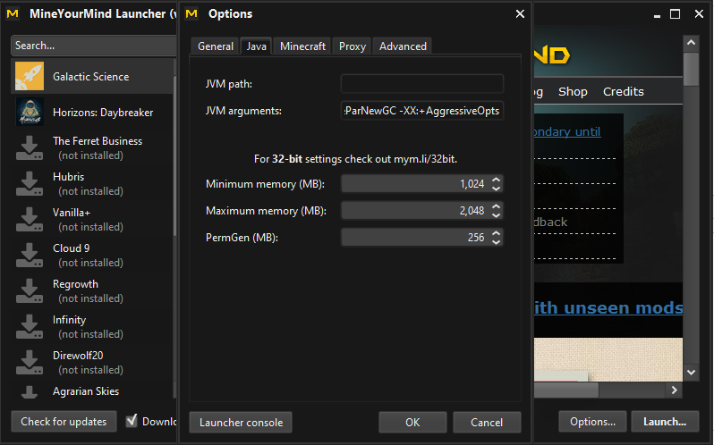Image resolution: width=714 pixels, height=445 pixels.
Task: Select the Direwolf20 modpack name
Action: point(78,356)
